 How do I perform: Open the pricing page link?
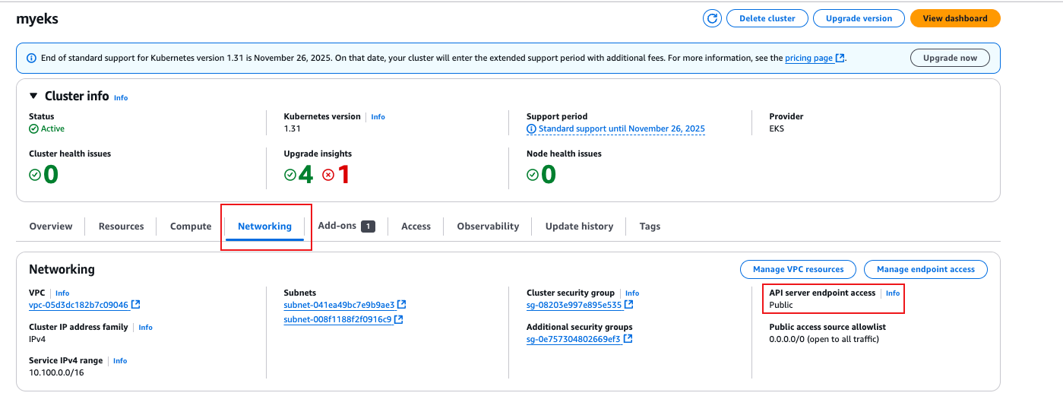808,58
